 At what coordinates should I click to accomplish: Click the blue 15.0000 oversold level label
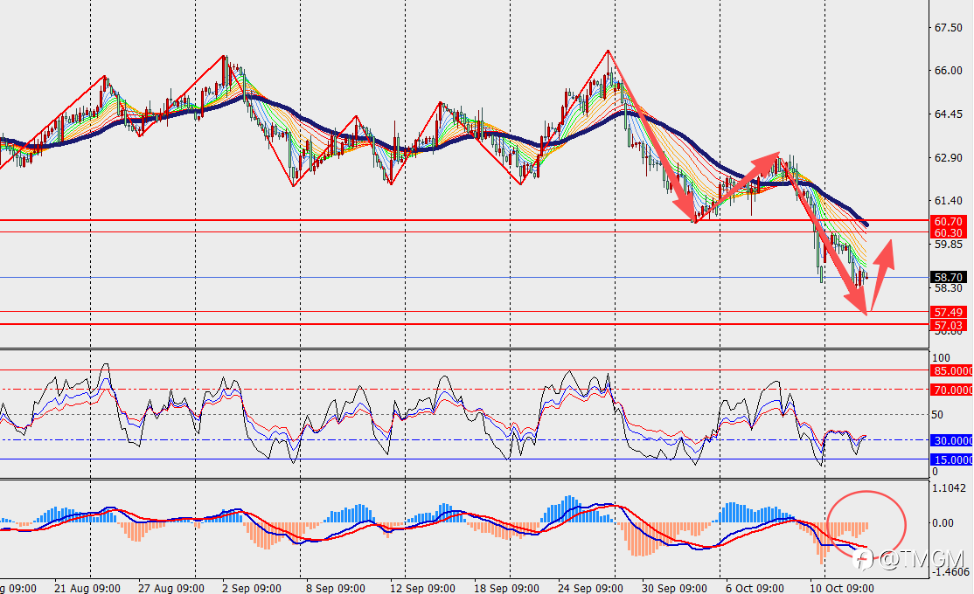tap(951, 459)
